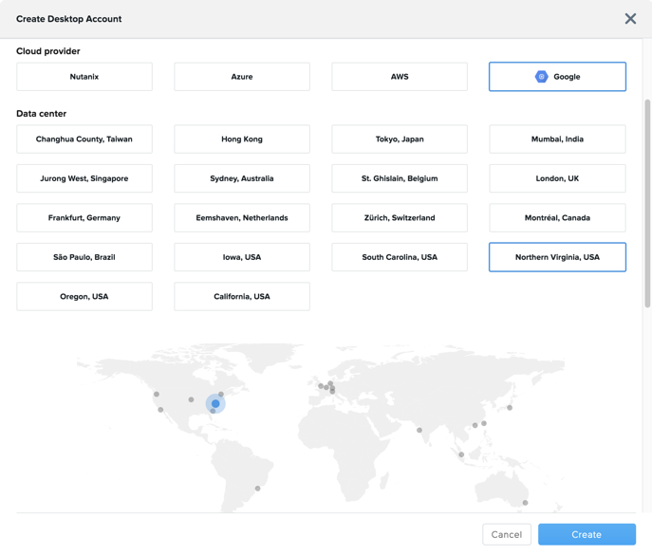Click the São Paulo map dot in Brazil

[x=257, y=489]
